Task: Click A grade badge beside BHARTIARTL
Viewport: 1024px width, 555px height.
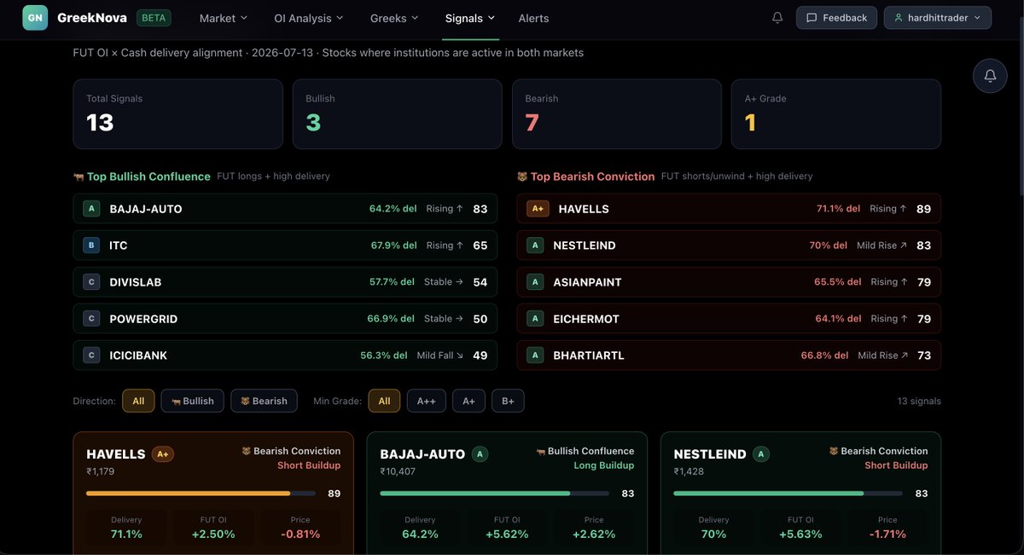Action: (535, 356)
